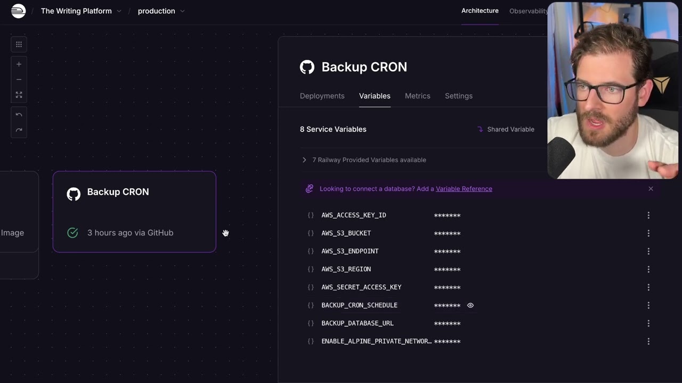Open options menu for AWS_S3_ENDPOINT
The height and width of the screenshot is (383, 682).
click(x=648, y=251)
